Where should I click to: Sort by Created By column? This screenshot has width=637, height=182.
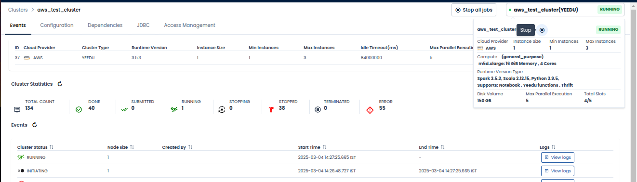[x=190, y=147]
